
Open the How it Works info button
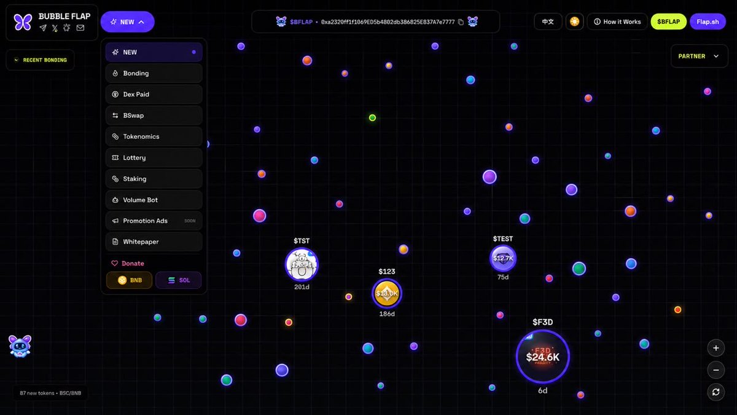[617, 22]
